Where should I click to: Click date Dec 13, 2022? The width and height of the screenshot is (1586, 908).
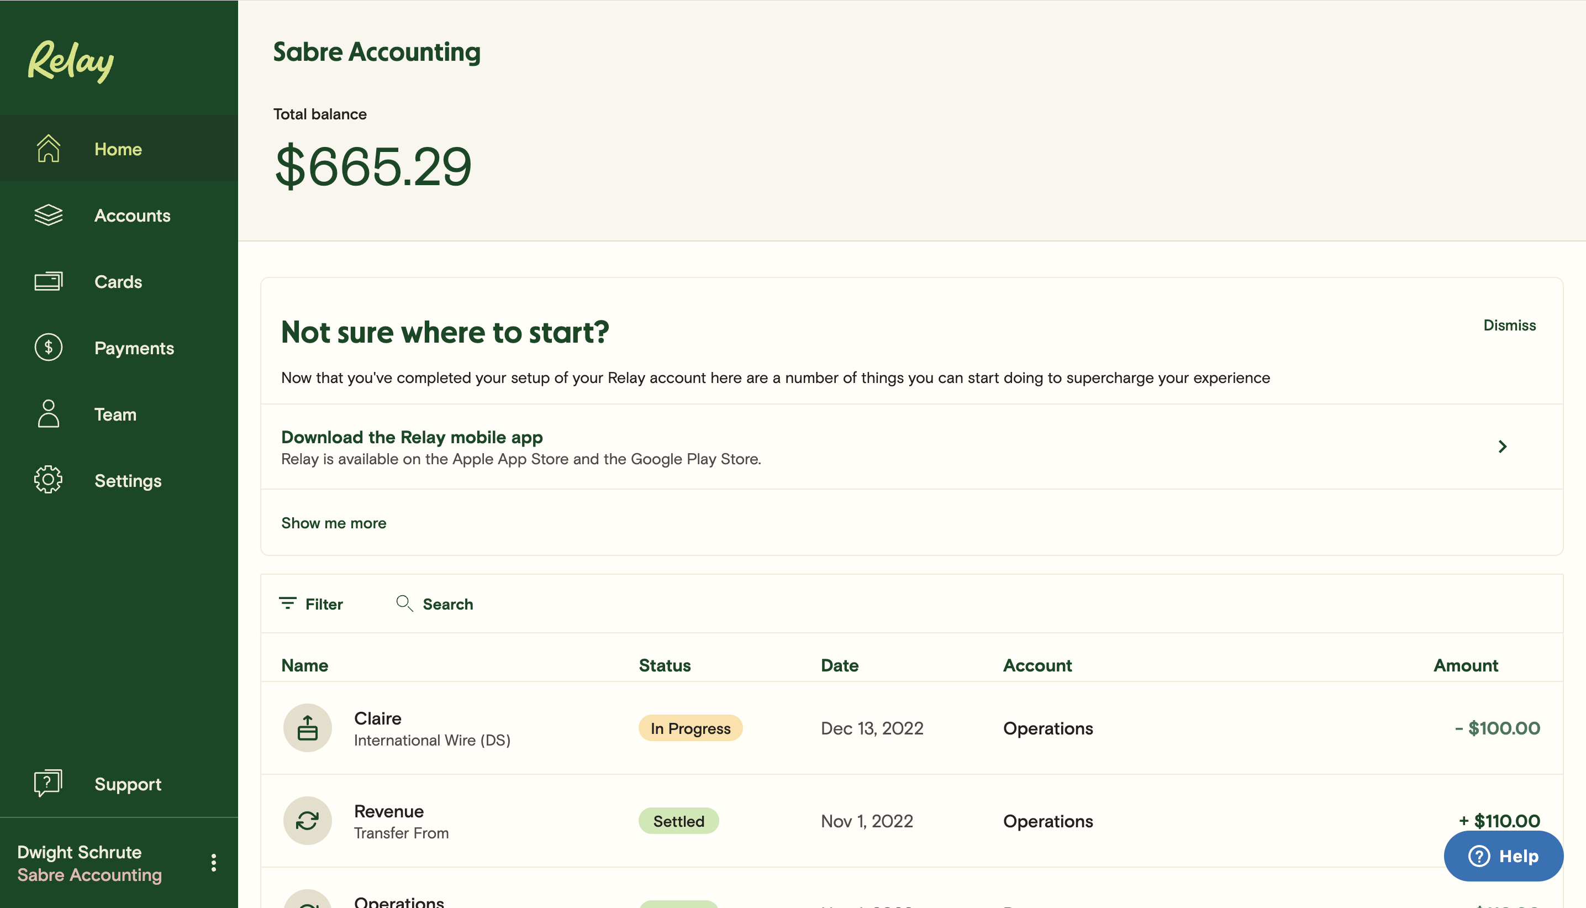[x=872, y=728]
